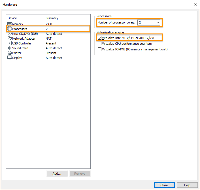The width and height of the screenshot is (200, 190).
Task: Click Auto detect for CD/DVD row
Action: [x=54, y=34]
